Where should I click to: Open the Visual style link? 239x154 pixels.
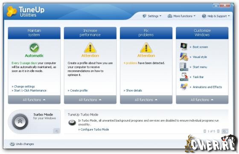pyautogui.click(x=200, y=57)
